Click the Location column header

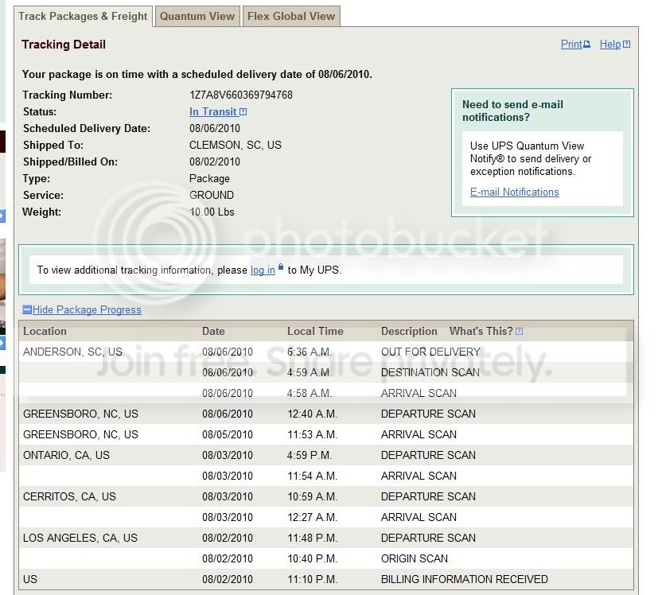[x=45, y=331]
